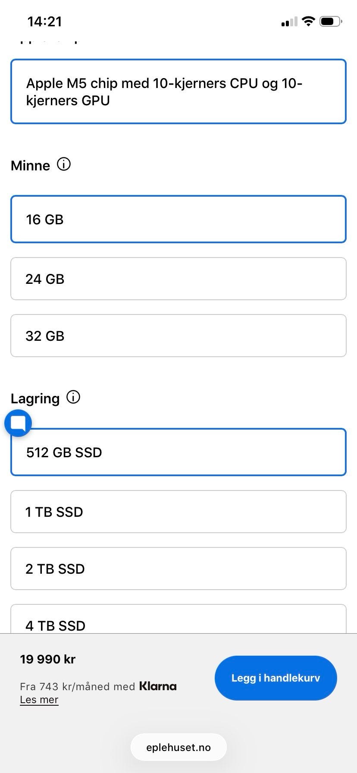The image size is (357, 773).
Task: Tap the Wi-Fi status icon
Action: click(308, 21)
